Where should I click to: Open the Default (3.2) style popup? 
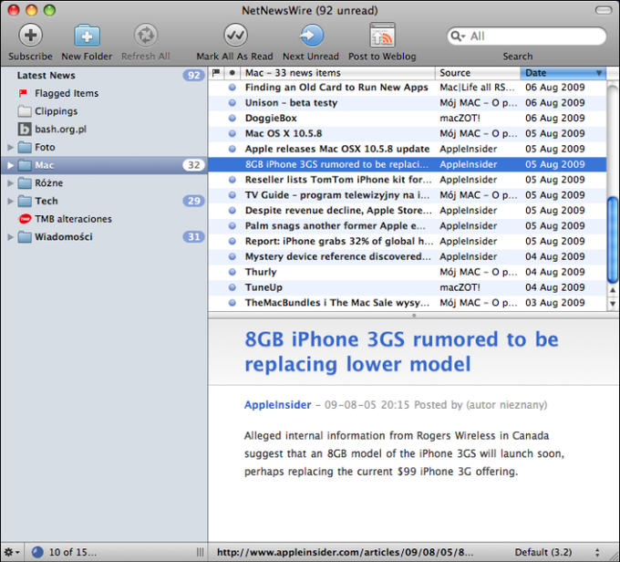[557, 552]
